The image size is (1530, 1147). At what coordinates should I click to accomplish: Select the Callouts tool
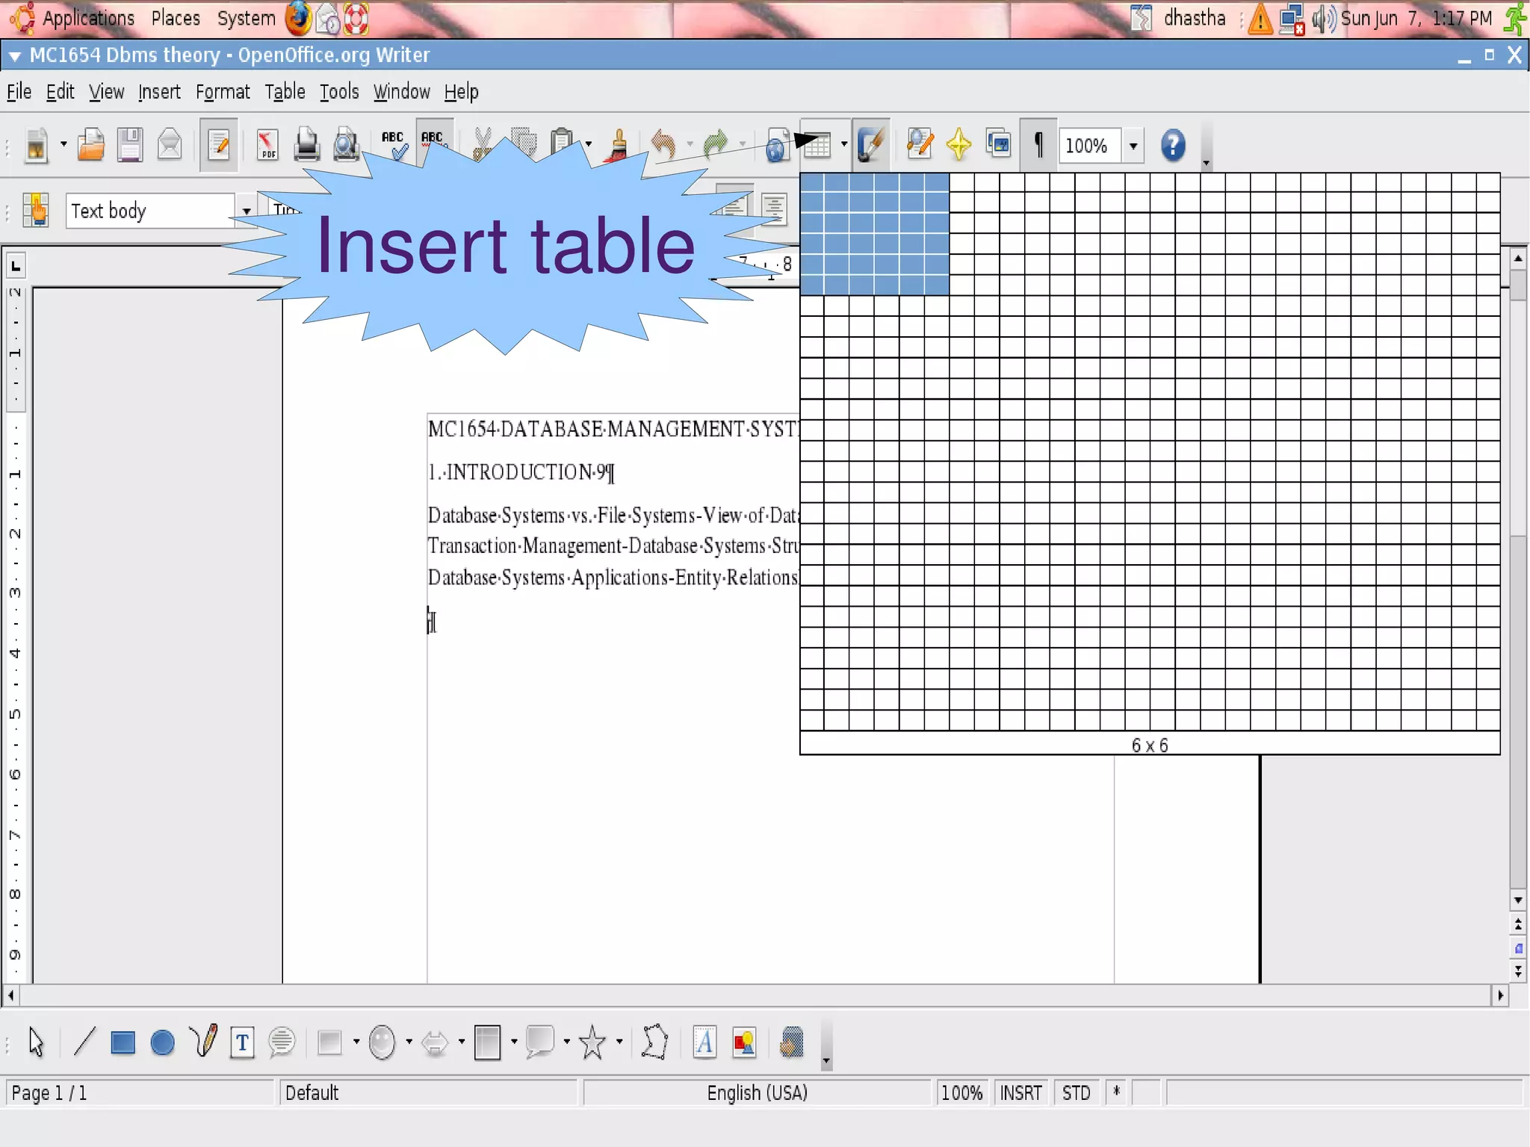282,1042
